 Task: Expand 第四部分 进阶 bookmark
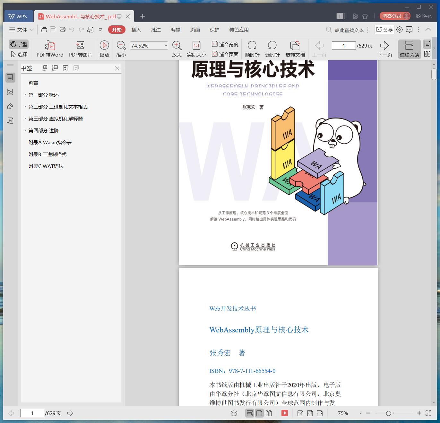click(25, 130)
